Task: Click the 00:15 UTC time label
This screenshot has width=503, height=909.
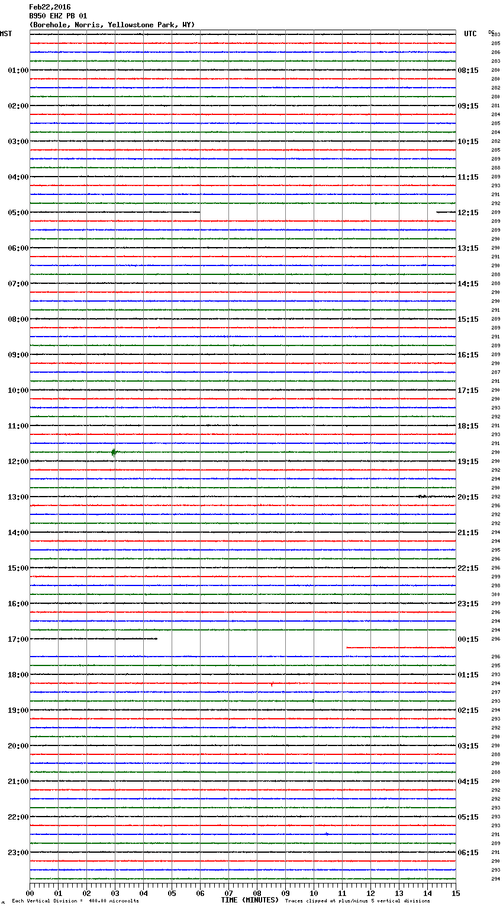Action: pyautogui.click(x=468, y=639)
